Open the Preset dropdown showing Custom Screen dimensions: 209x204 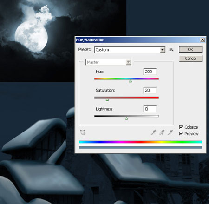[130, 50]
